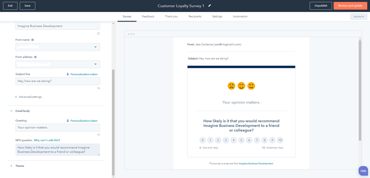Viewport: 370px width, 178px height.
Task: Click the pencil icon to rename survey
Action: pyautogui.click(x=210, y=6)
